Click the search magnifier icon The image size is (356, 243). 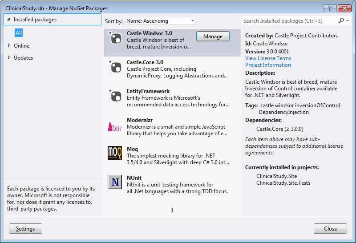pos(341,21)
